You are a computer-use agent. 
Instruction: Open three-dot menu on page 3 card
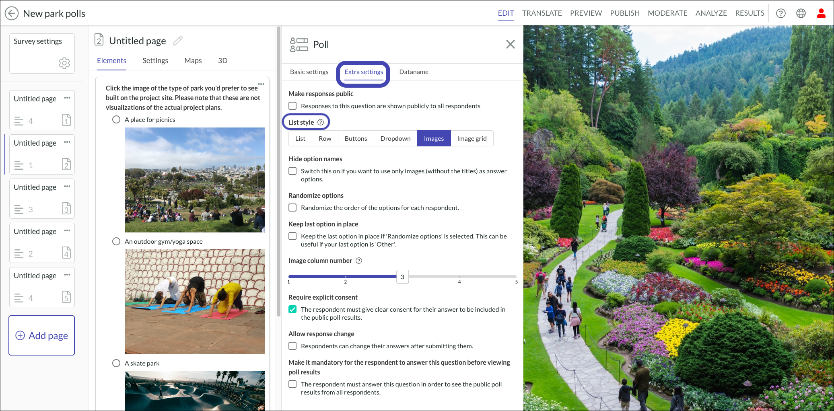[67, 186]
